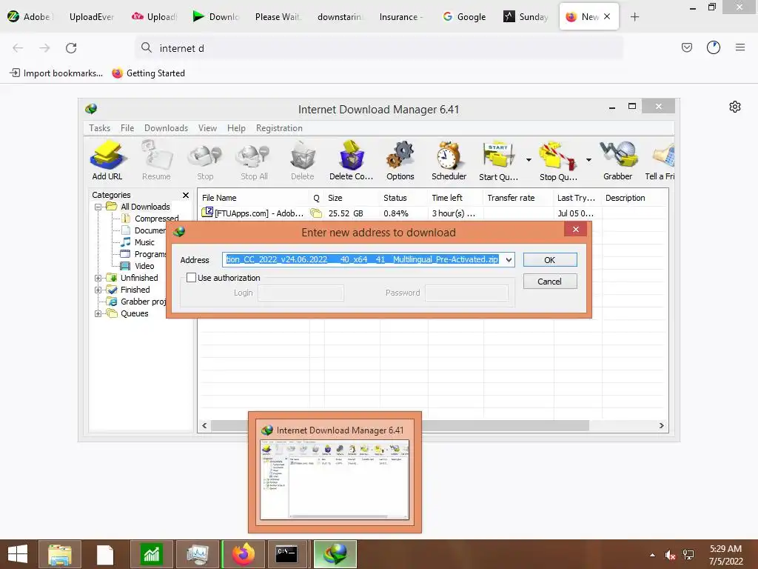The image size is (758, 569).
Task: Click the horizontal scrollbar left arrow
Action: 204,426
